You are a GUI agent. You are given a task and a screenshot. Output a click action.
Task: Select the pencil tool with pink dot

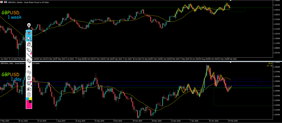(29, 55)
